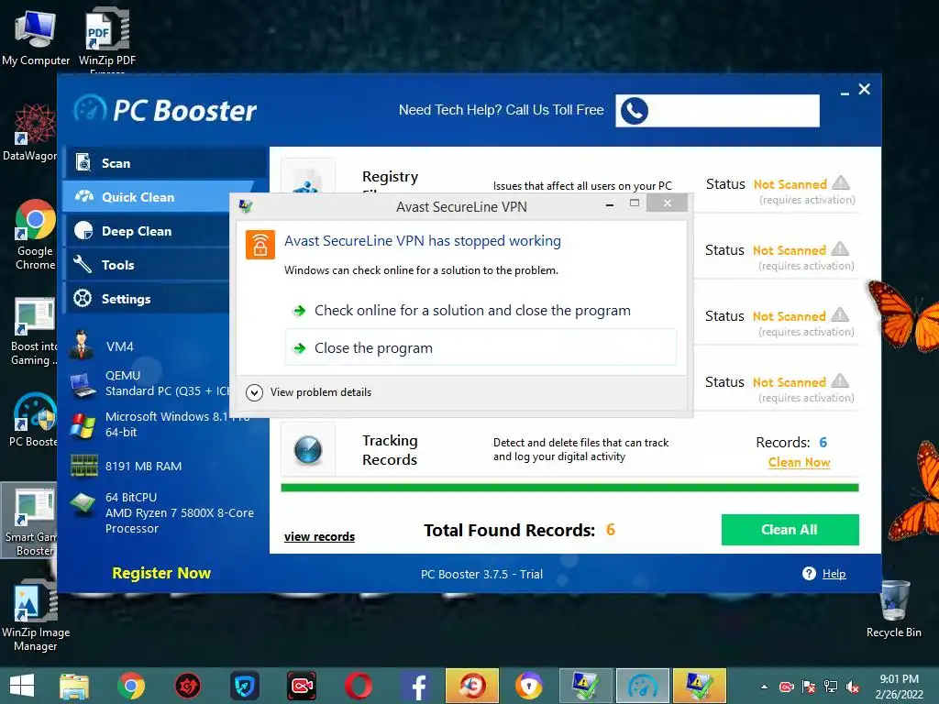The width and height of the screenshot is (939, 704).
Task: Click the toll free phone number field
Action: [x=717, y=111]
